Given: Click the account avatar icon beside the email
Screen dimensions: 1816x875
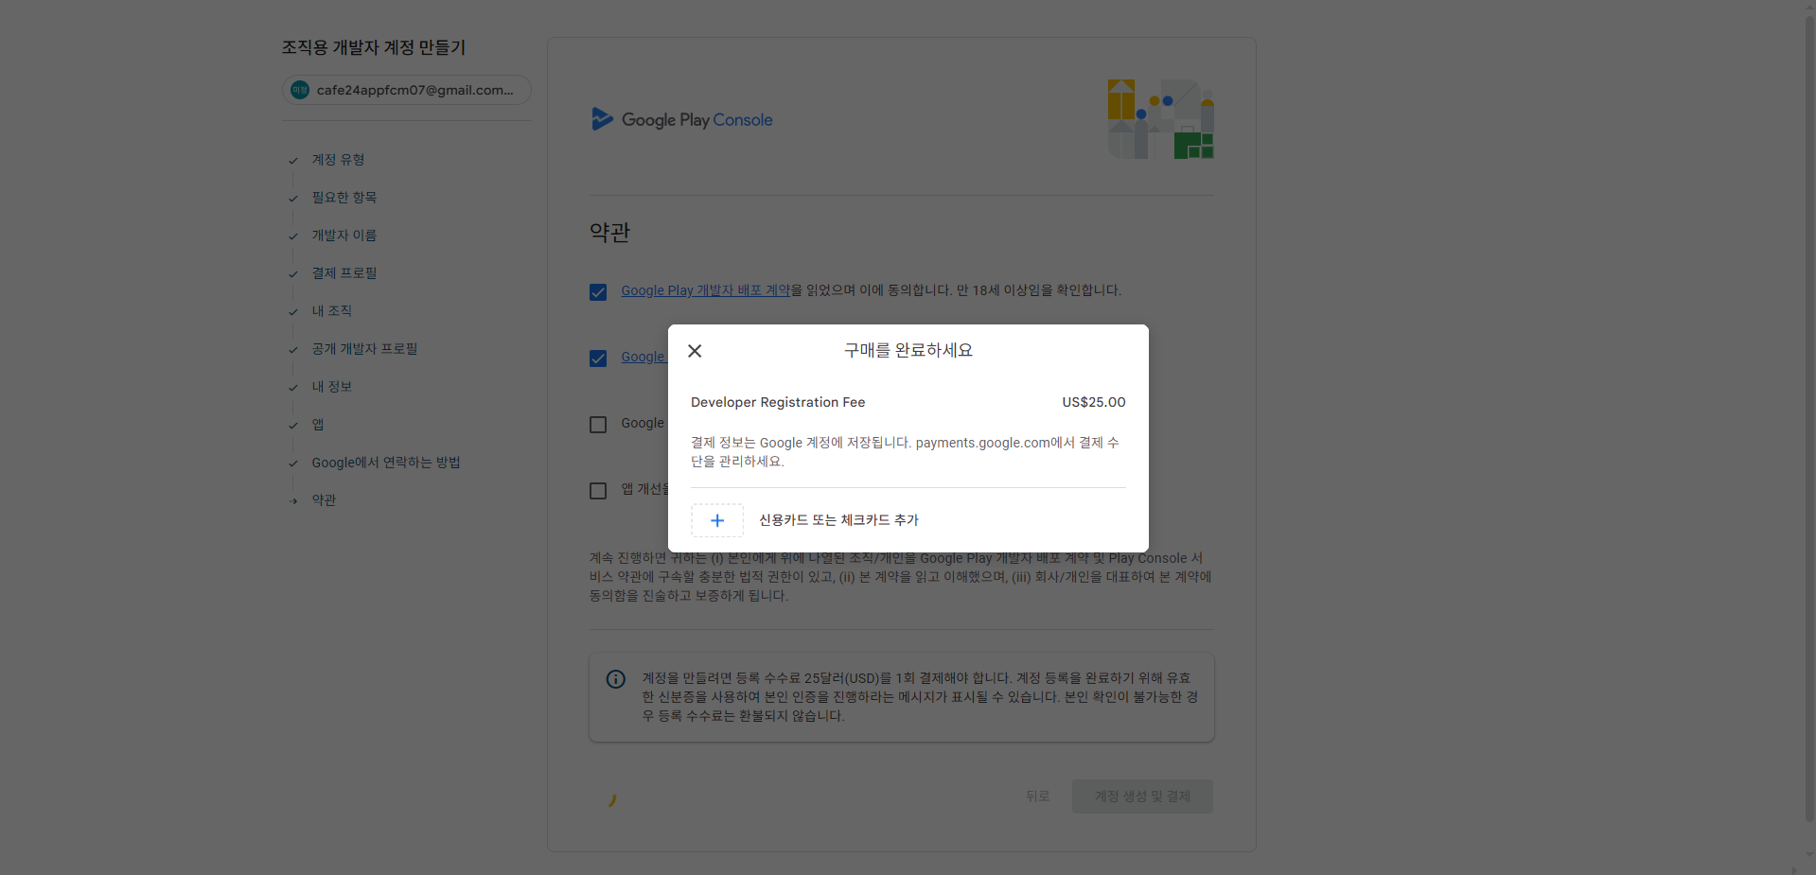Looking at the screenshot, I should pyautogui.click(x=300, y=90).
